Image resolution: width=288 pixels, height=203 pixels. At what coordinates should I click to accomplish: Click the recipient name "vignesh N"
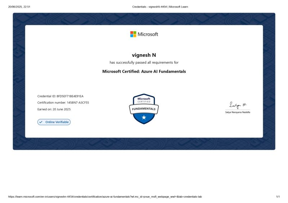coord(144,55)
